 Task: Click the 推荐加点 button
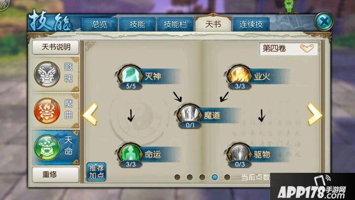coord(96,172)
